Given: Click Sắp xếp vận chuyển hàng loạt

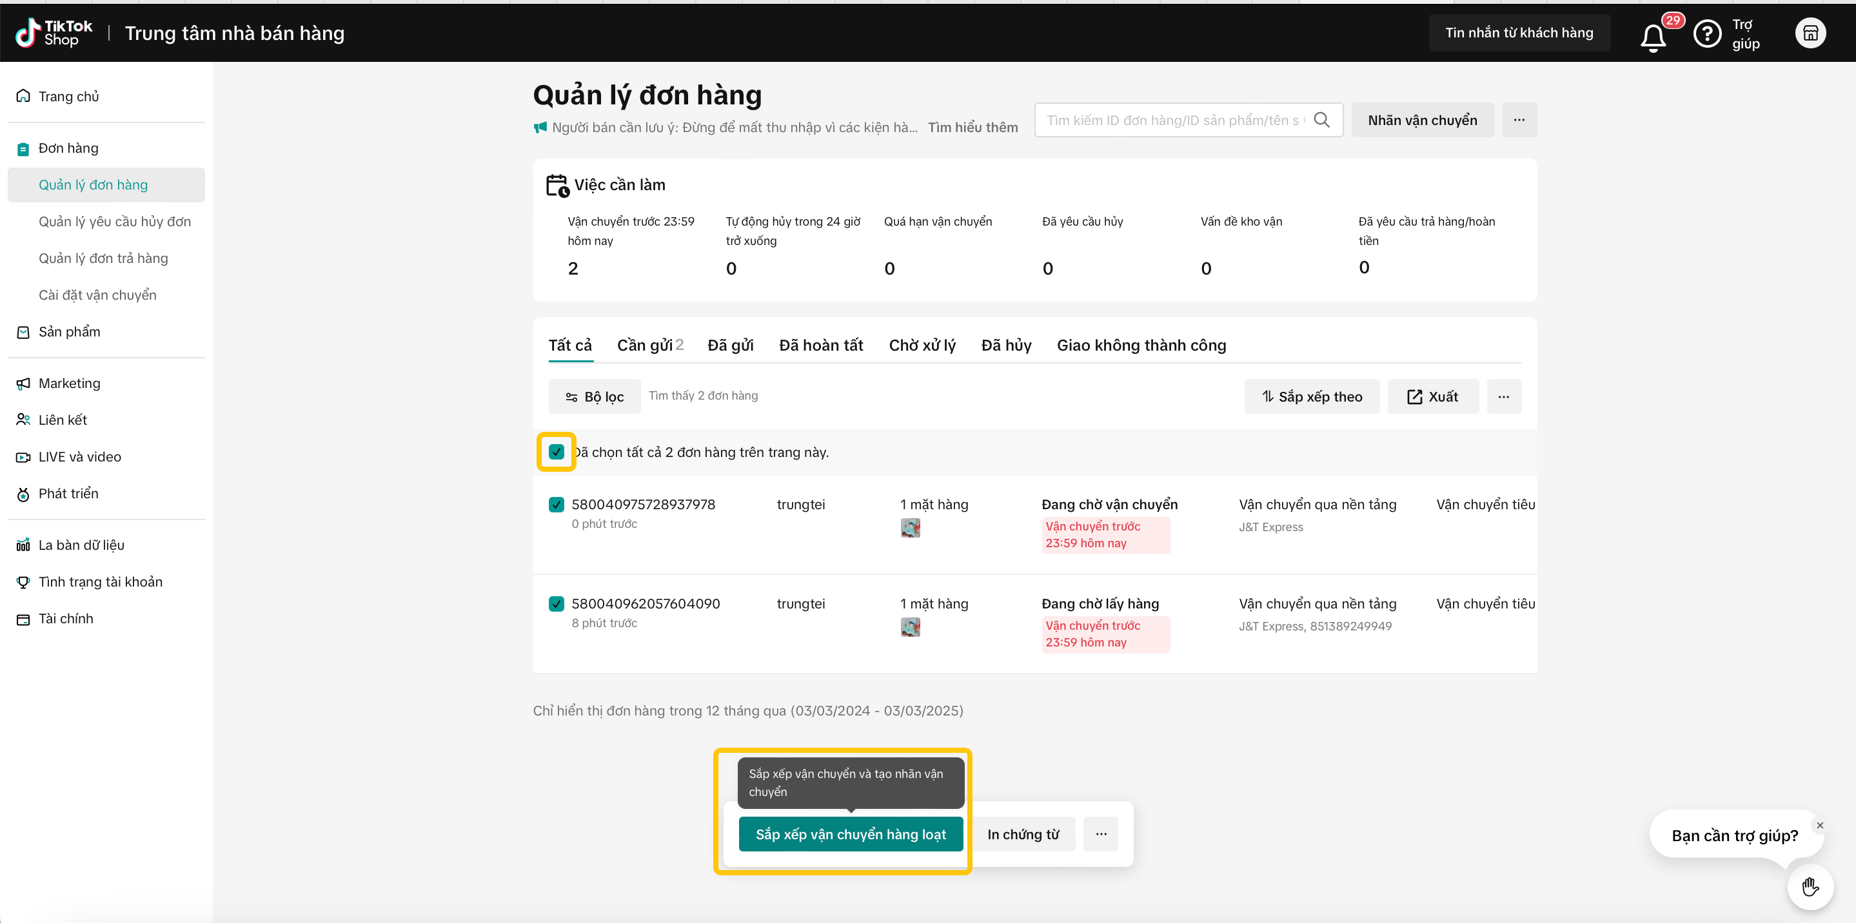Looking at the screenshot, I should point(850,833).
